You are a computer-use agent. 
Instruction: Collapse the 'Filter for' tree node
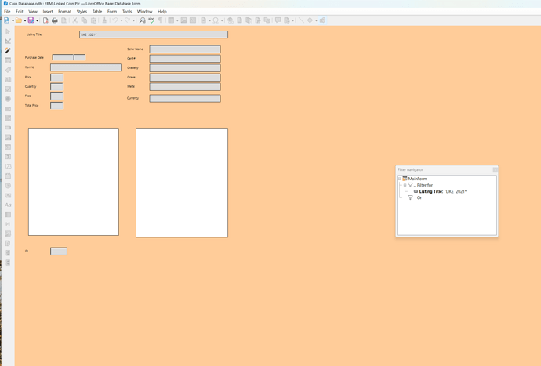click(405, 185)
